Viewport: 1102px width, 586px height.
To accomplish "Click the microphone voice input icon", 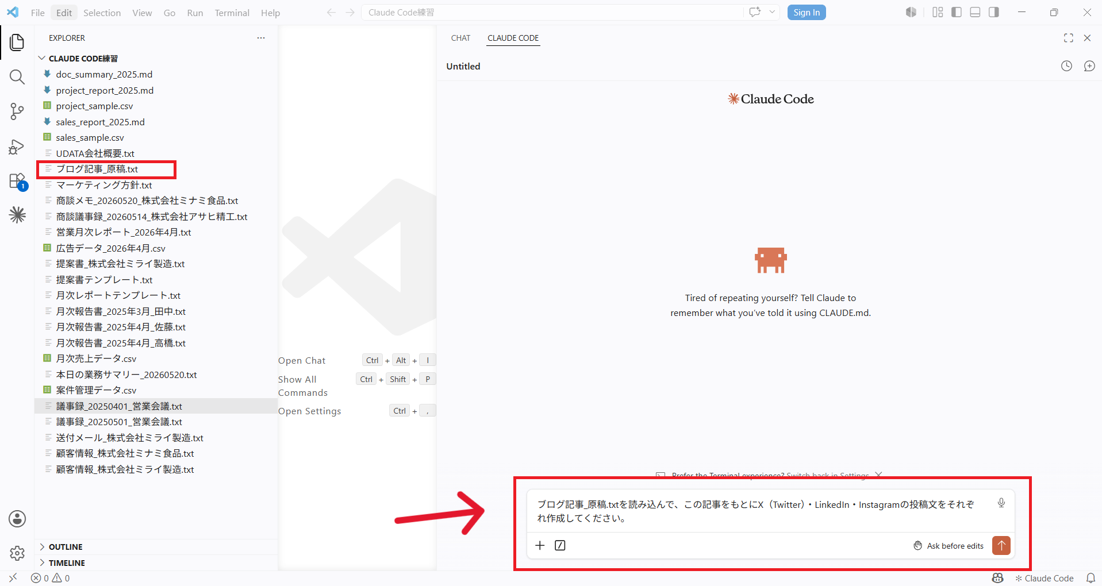I will (x=1001, y=503).
